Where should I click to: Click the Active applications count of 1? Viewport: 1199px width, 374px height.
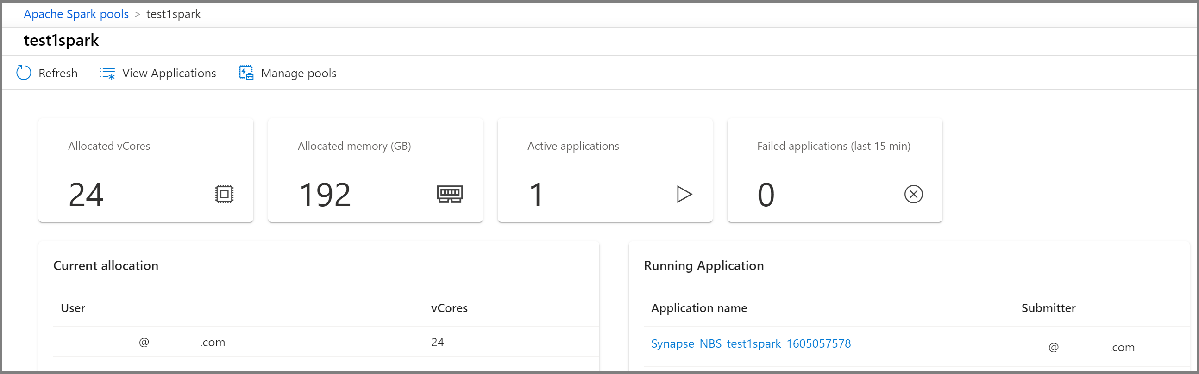(x=536, y=195)
